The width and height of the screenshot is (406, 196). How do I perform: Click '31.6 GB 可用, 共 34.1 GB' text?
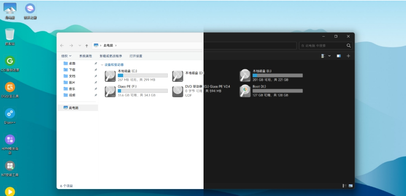coord(136,95)
